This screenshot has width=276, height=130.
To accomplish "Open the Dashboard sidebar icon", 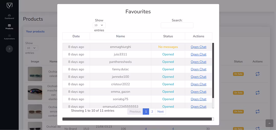I will click(x=9, y=17).
